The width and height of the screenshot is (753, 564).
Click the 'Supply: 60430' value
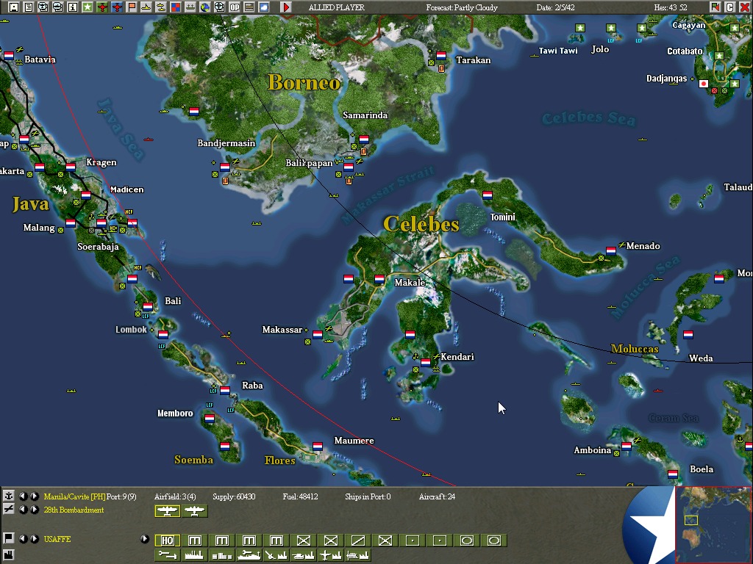234,497
